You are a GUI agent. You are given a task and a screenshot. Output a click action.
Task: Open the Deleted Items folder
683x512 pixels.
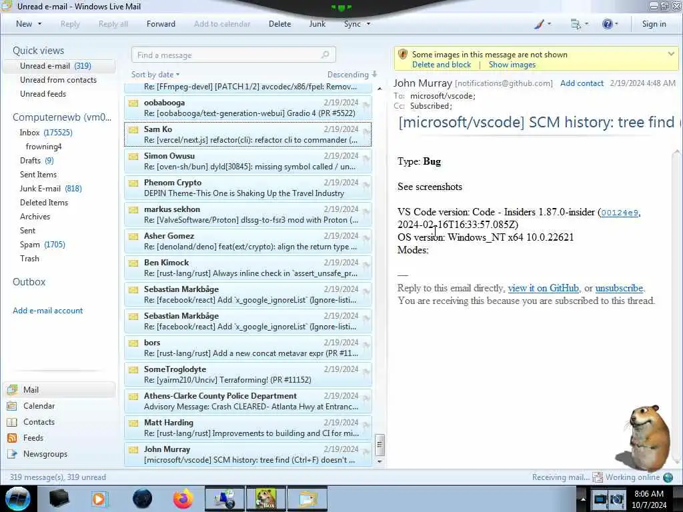pyautogui.click(x=44, y=202)
